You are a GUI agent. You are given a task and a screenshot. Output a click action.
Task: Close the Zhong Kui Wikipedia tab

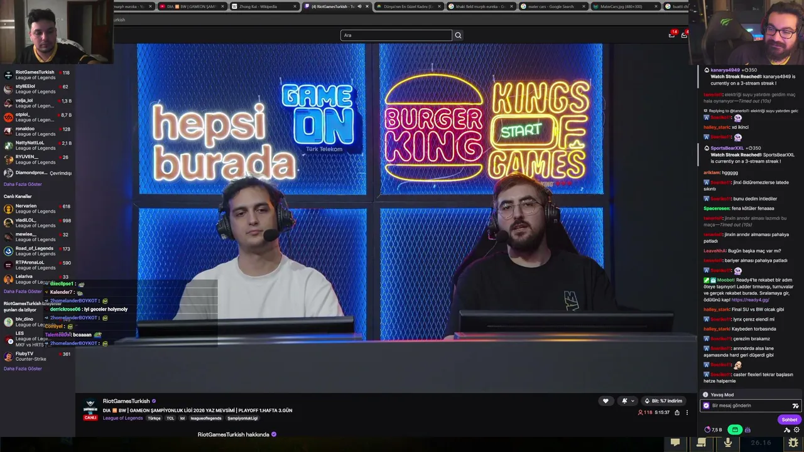[295, 6]
